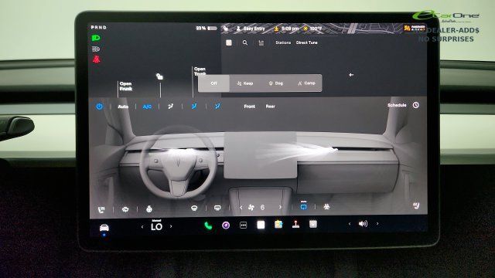Screen dimensions: 495x278
Task: Tap the grey fog light indicator icon
Action: click(96, 49)
